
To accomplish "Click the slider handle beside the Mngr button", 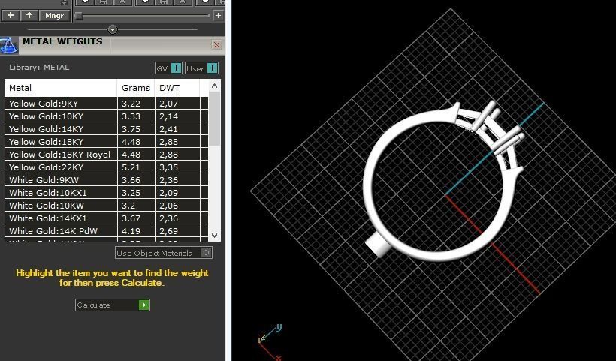I will point(79,16).
